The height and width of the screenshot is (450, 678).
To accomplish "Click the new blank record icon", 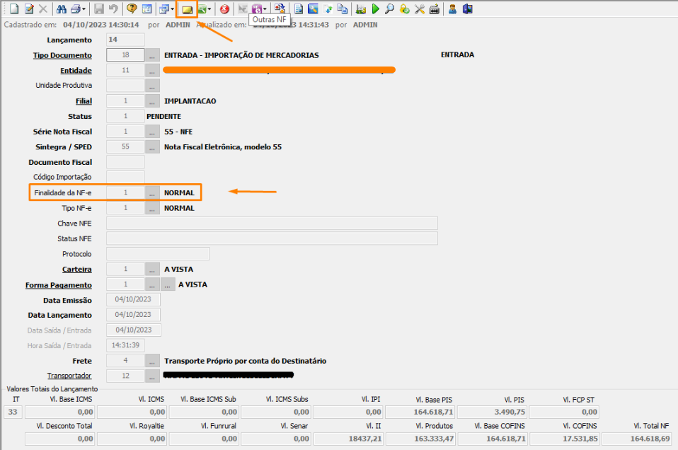I will point(13,9).
